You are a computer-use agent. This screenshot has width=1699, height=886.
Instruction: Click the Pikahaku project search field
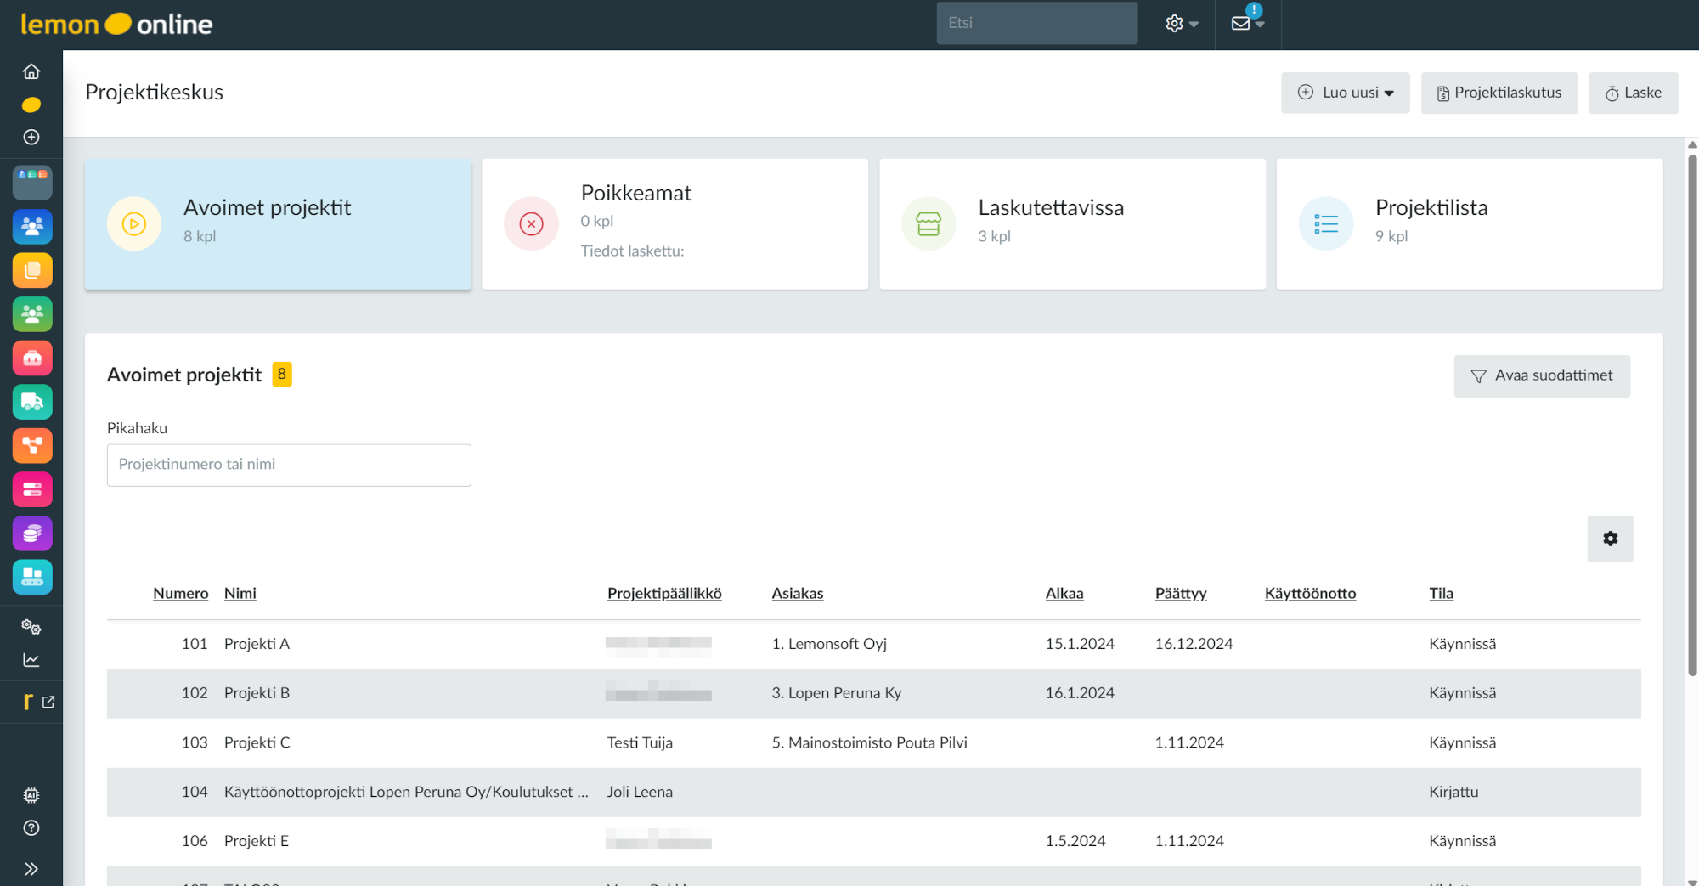(x=289, y=465)
